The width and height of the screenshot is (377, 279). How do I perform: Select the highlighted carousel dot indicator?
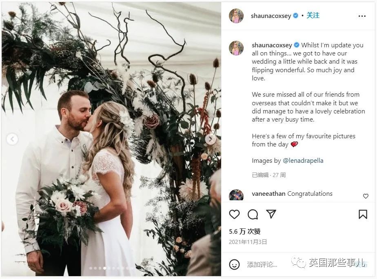point(104,268)
